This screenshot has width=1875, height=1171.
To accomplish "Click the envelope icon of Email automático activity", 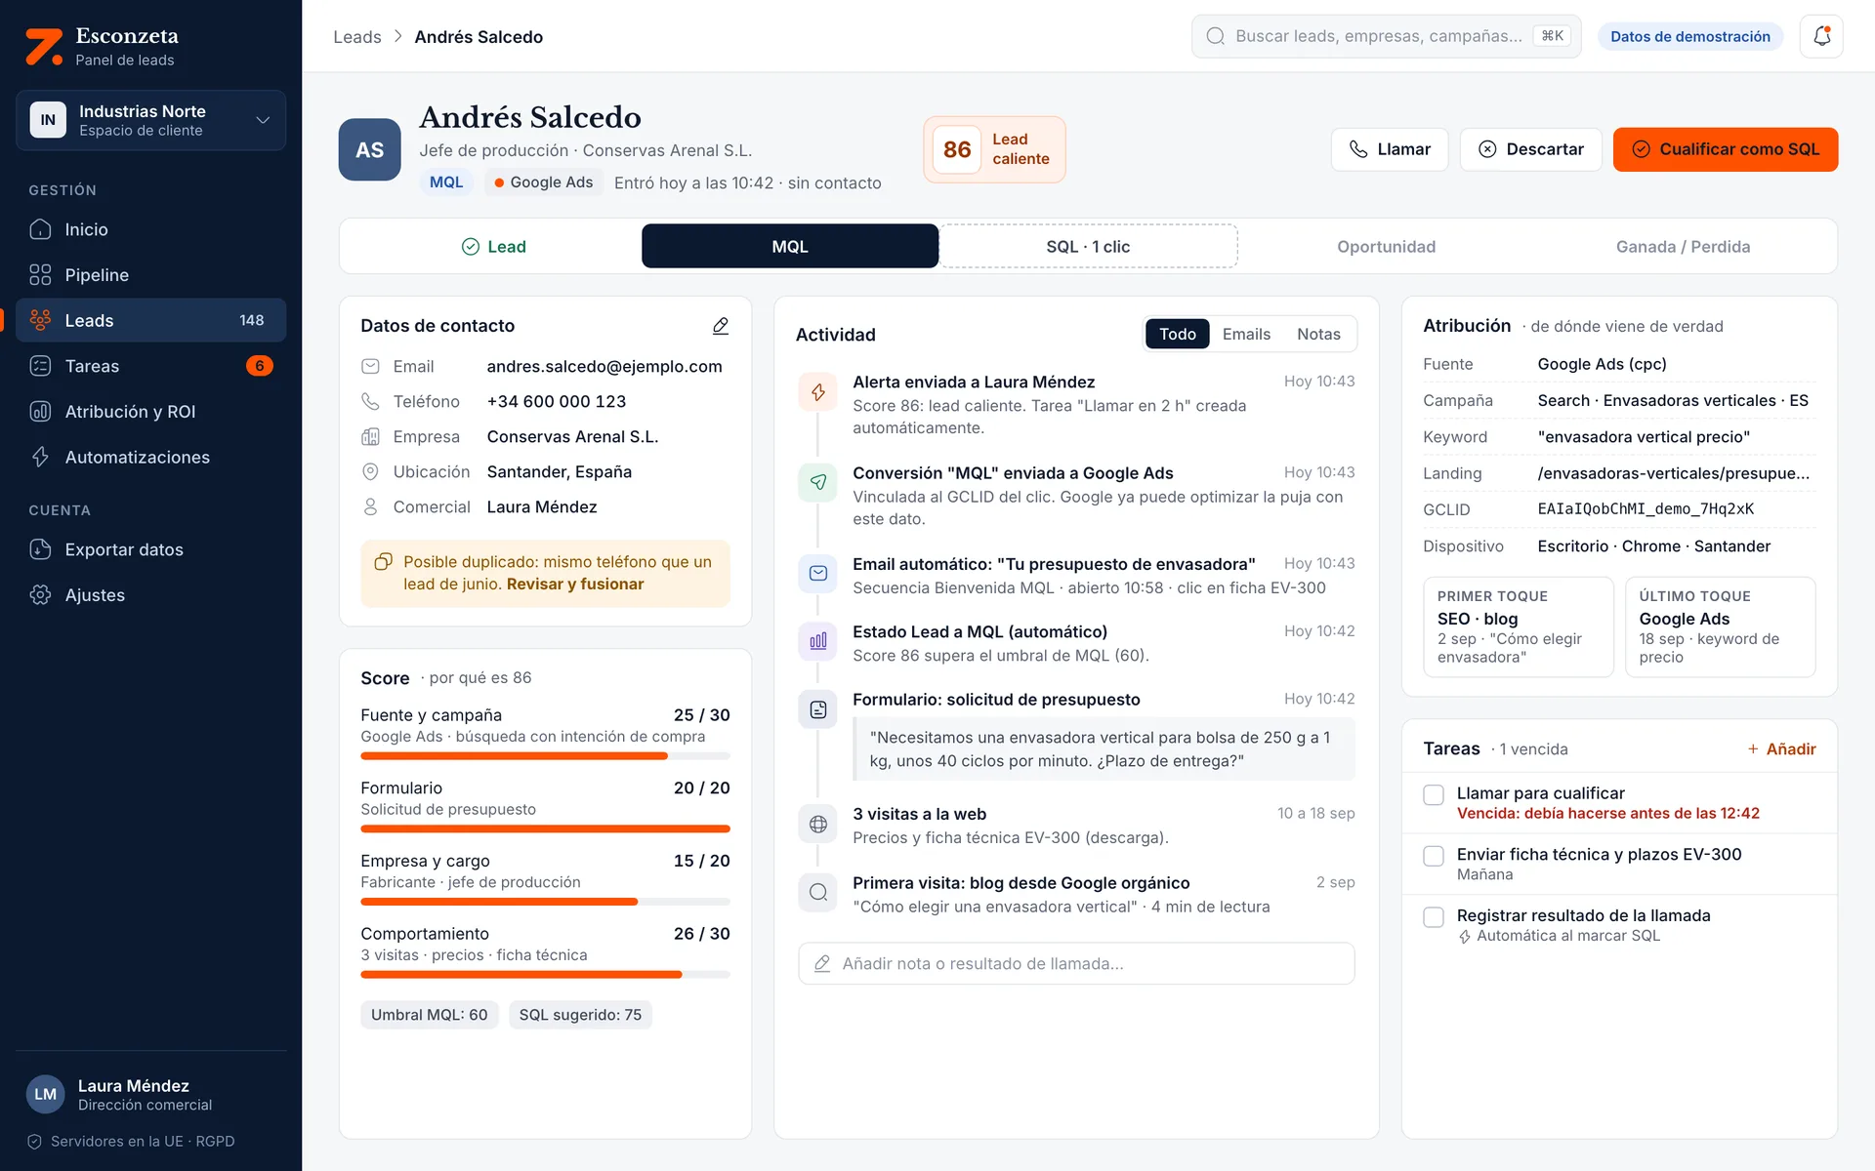I will (x=817, y=574).
